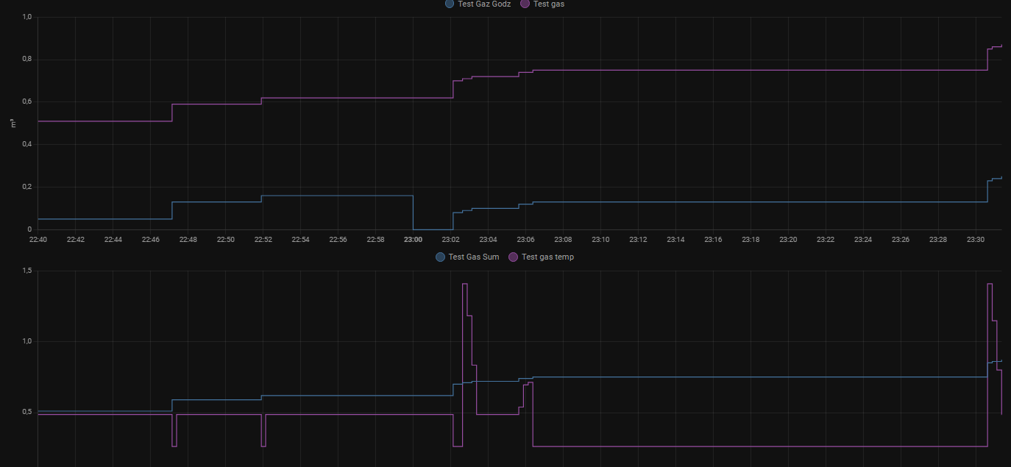Click the m³ unit label on y-axis

click(x=13, y=123)
